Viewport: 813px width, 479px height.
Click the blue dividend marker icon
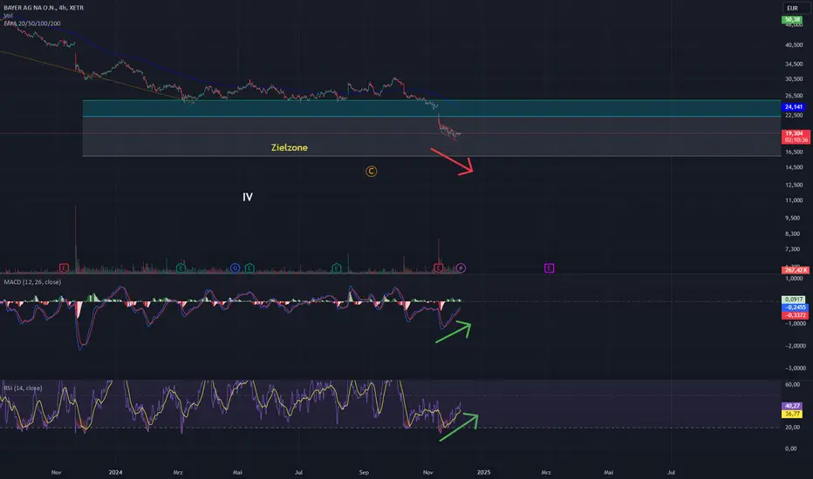(x=235, y=267)
